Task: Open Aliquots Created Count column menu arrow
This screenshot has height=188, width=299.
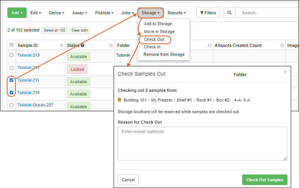Action: tap(282, 45)
